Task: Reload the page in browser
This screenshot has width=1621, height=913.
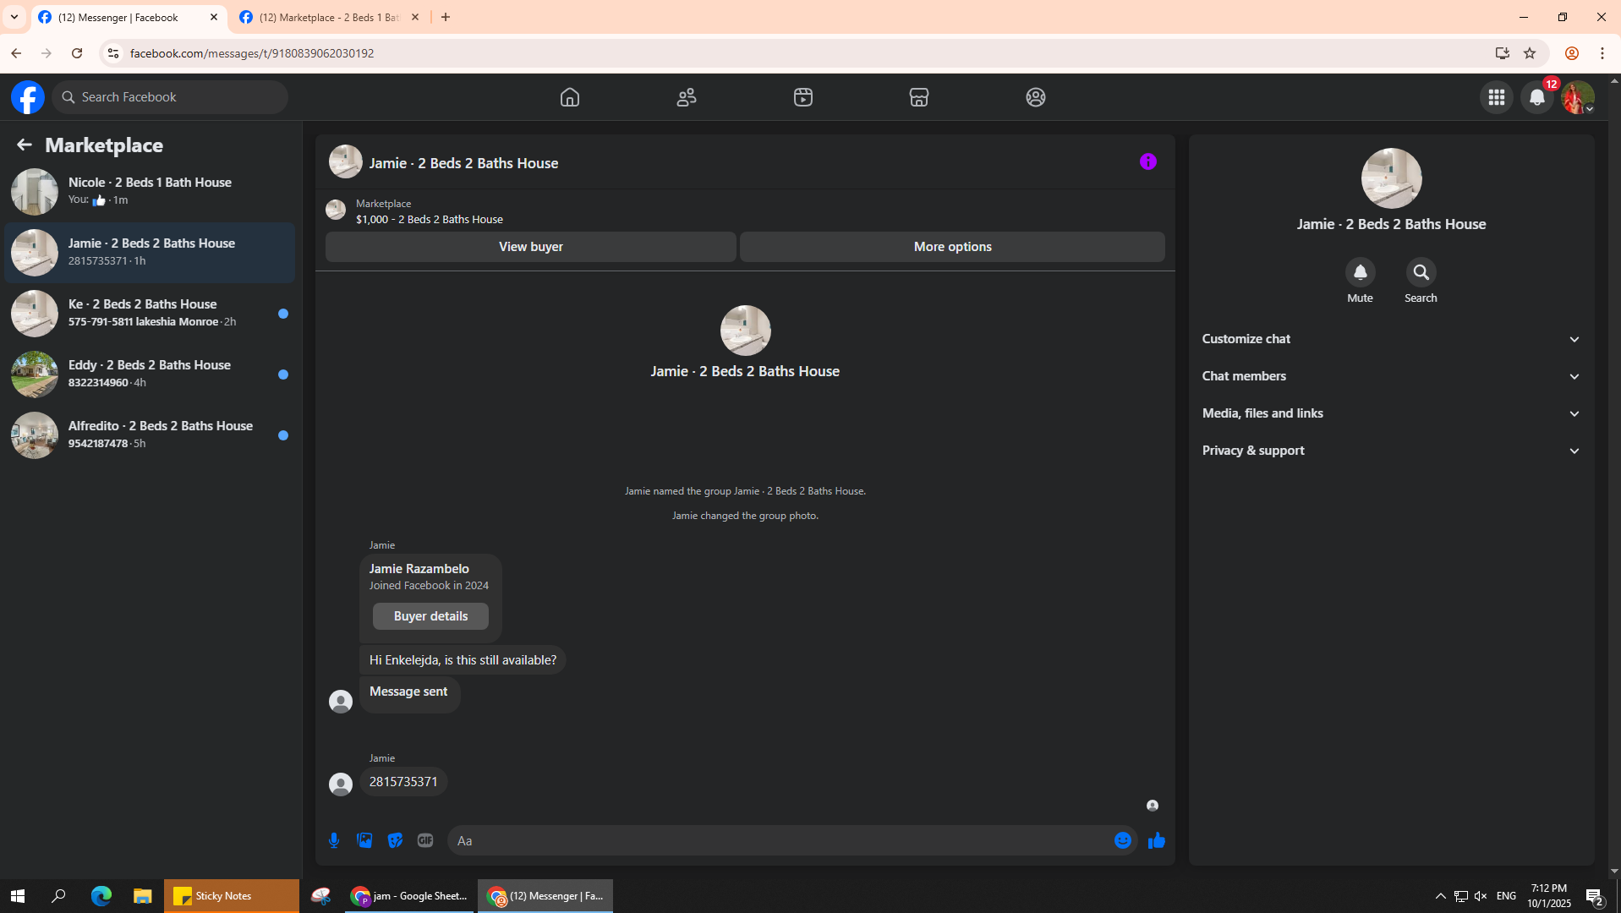Action: coord(77,53)
